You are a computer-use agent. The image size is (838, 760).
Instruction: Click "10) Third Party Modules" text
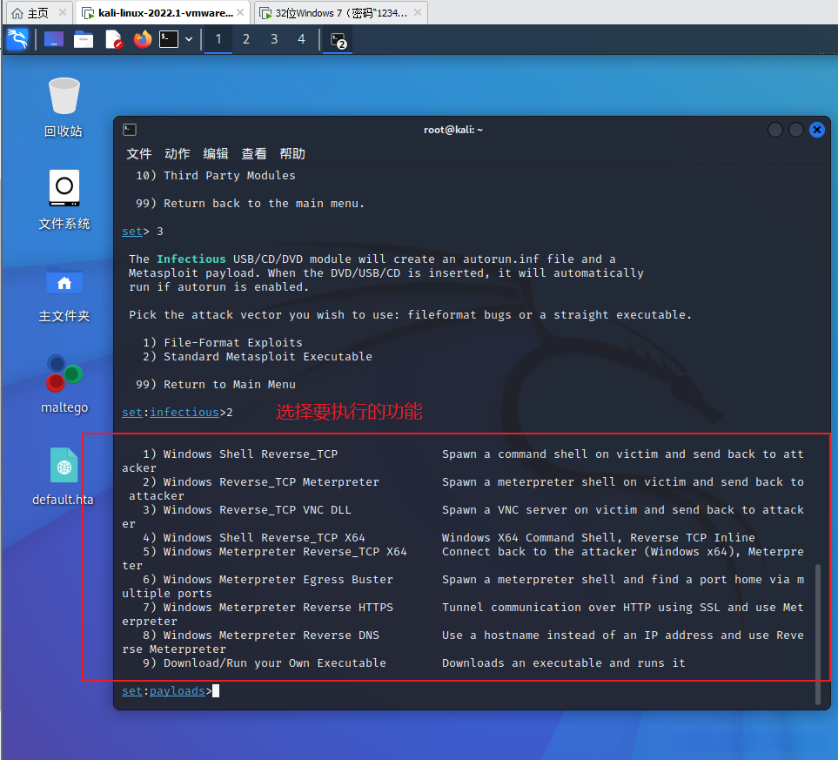tap(216, 176)
